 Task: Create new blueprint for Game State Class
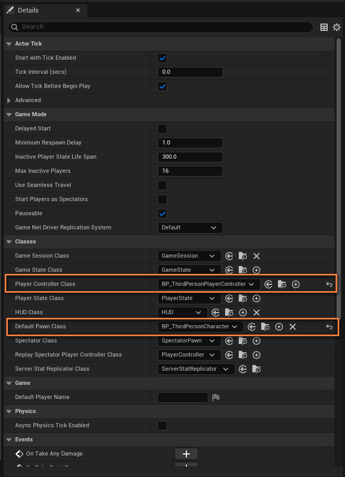[x=257, y=270]
